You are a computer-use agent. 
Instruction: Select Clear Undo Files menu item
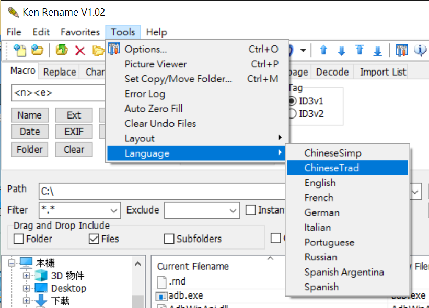coord(197,124)
